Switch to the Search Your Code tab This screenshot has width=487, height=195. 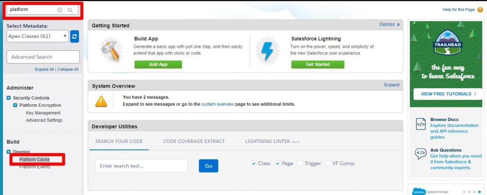(119, 141)
